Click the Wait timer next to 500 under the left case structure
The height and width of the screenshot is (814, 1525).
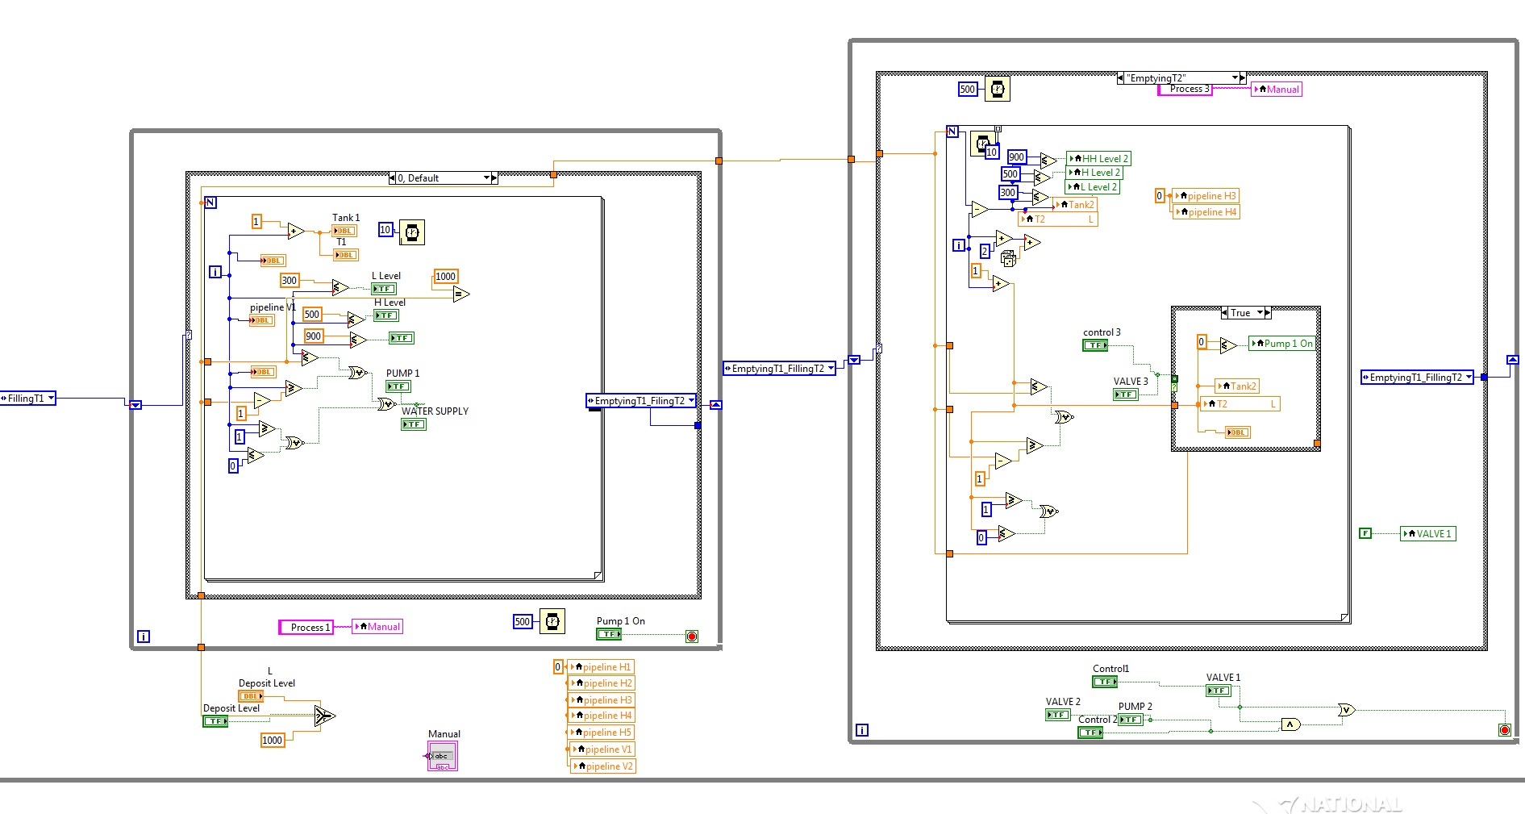tap(552, 621)
